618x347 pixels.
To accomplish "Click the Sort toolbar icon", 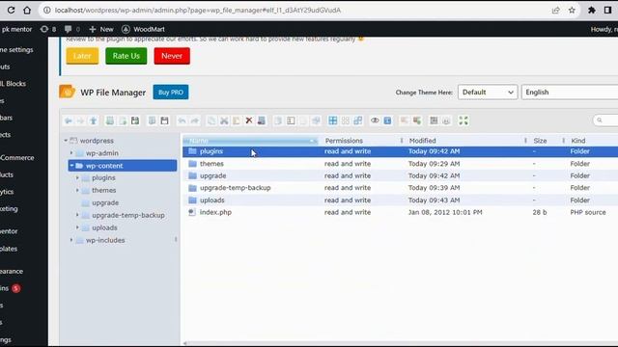I will tap(446, 120).
